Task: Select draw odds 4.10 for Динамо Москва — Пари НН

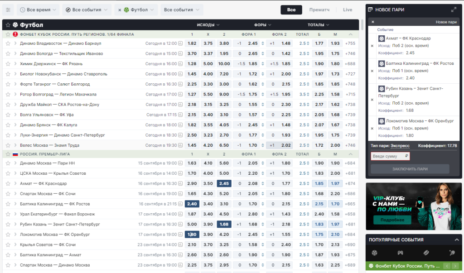Action: coord(208,163)
